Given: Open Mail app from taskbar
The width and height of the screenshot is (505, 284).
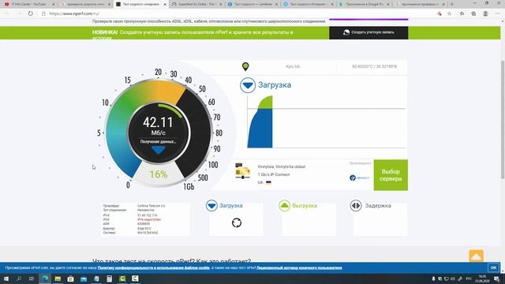Looking at the screenshot, I should click(84, 278).
